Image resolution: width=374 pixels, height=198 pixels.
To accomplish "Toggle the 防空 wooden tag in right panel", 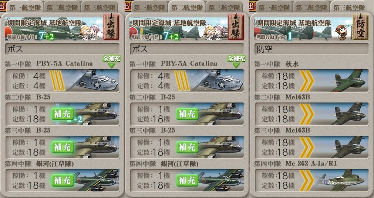I will (x=360, y=27).
